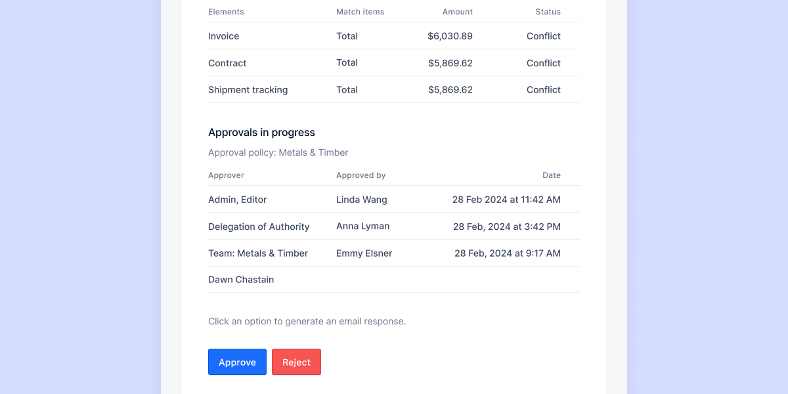Click Emmy Elsner in Approved by column
788x394 pixels.
(364, 253)
